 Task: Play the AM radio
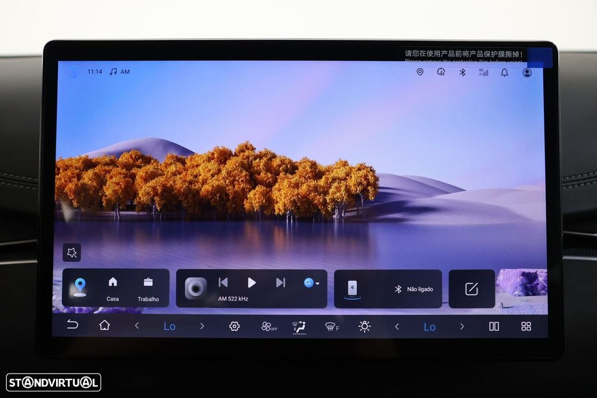(x=252, y=283)
